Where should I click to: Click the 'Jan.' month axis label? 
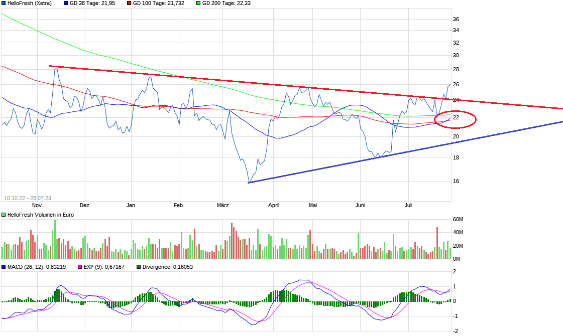132,205
